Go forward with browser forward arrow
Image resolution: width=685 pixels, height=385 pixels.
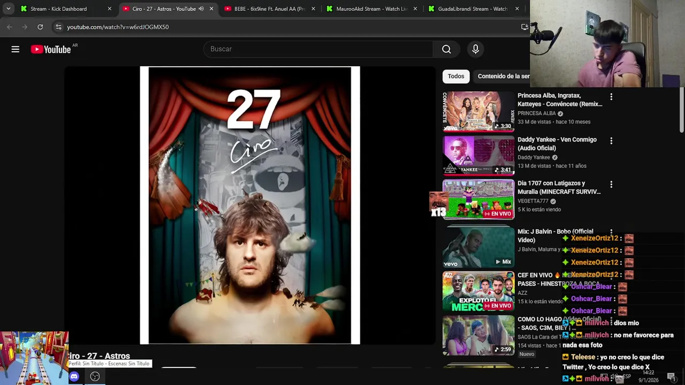25,27
